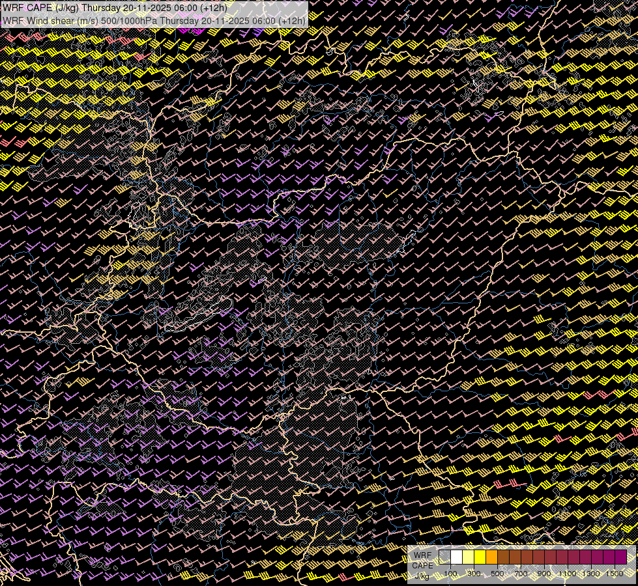
Task: Click the 100 legend tick label
Action: pyautogui.click(x=450, y=574)
